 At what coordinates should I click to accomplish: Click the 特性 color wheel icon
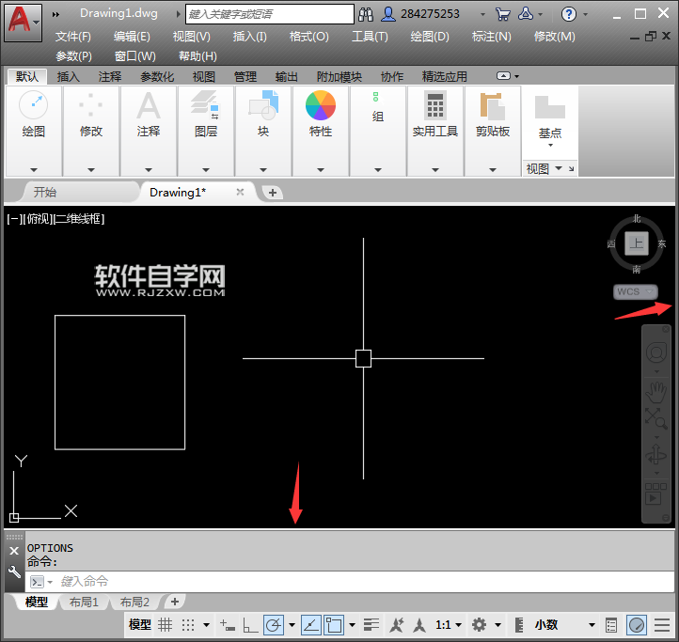coord(321,105)
